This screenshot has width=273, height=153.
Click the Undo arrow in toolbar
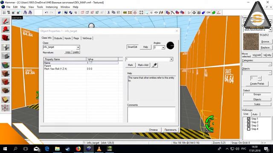[x=46, y=12]
